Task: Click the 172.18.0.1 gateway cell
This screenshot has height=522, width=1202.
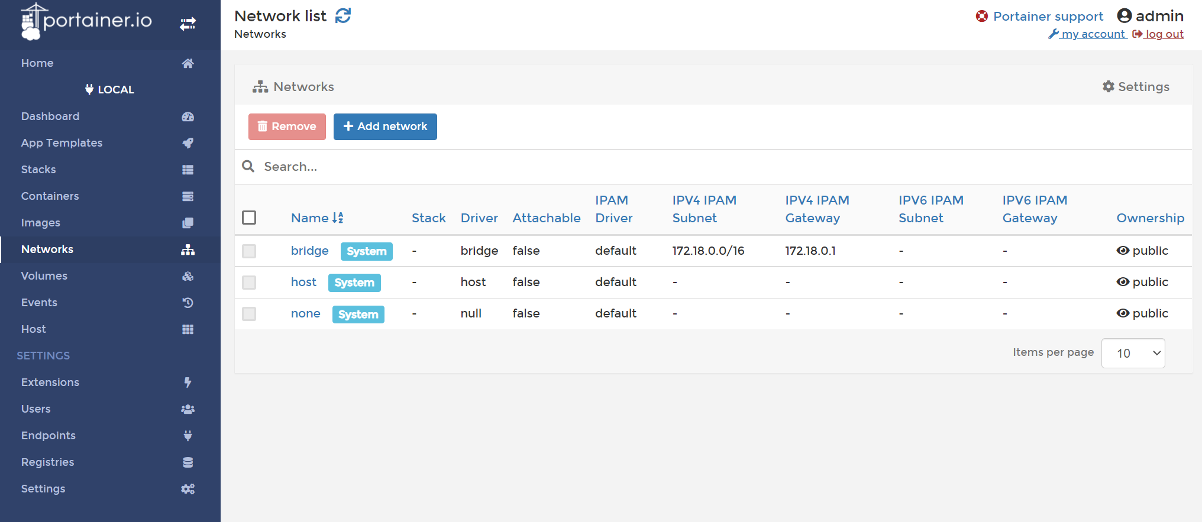Action: pyautogui.click(x=810, y=251)
